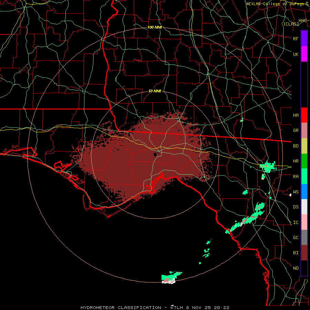This screenshot has height=310, width=310.
Task: Click the GR legend label
Action: (296, 131)
